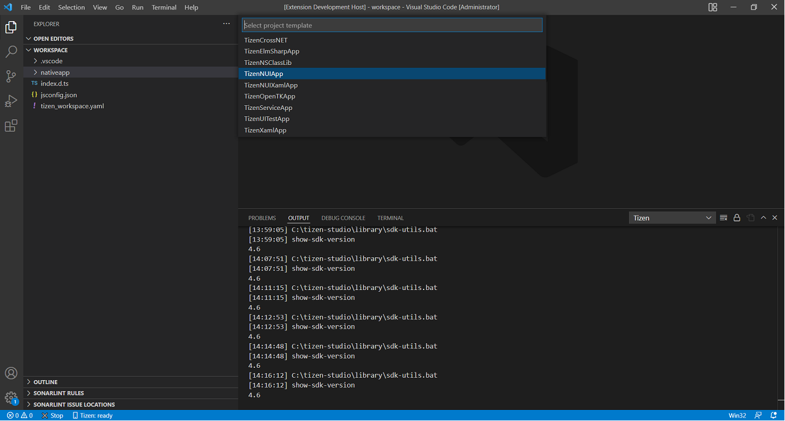Click the notifications bell in status bar

tap(773, 415)
